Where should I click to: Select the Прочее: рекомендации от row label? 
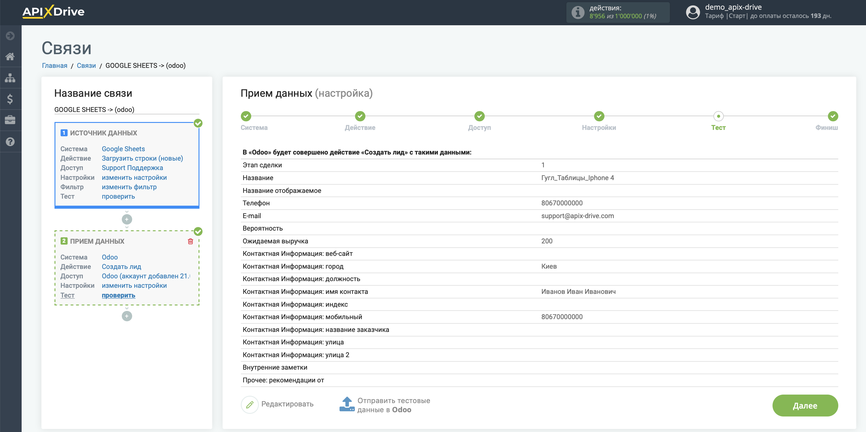click(x=283, y=380)
